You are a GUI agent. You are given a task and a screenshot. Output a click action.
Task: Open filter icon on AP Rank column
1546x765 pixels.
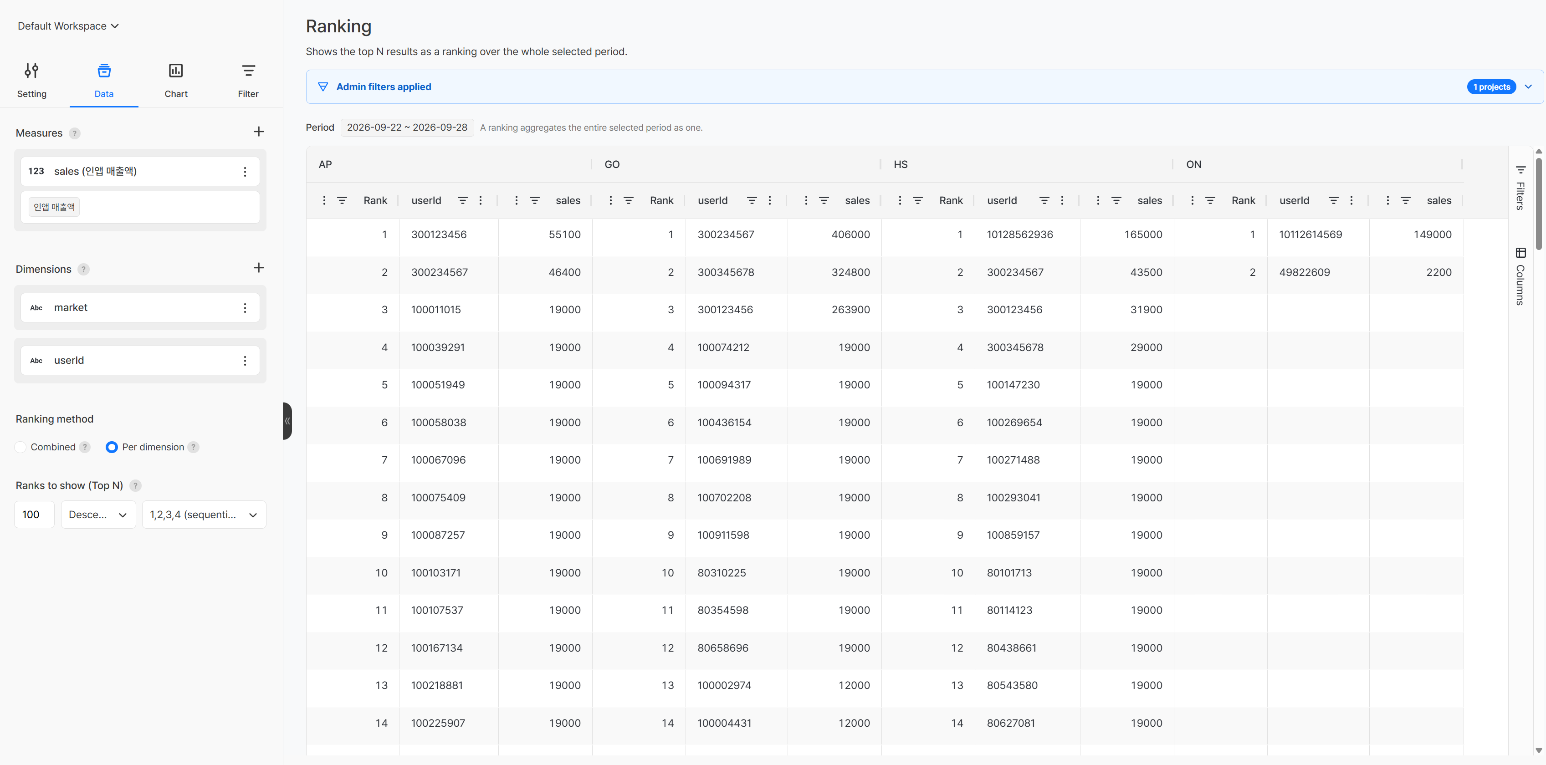click(x=342, y=200)
